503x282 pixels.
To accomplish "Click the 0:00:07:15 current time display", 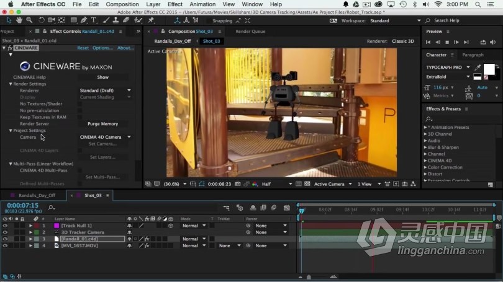I will (22, 206).
